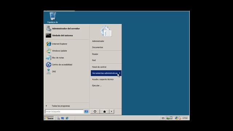Open the DNS manager shortcut

tap(67, 72)
